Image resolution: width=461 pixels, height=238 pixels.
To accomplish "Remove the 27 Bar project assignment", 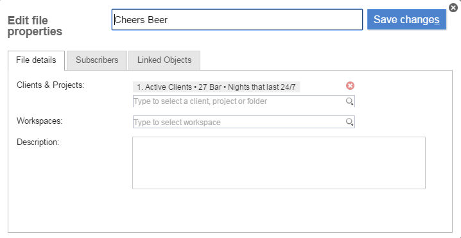I will click(x=350, y=86).
